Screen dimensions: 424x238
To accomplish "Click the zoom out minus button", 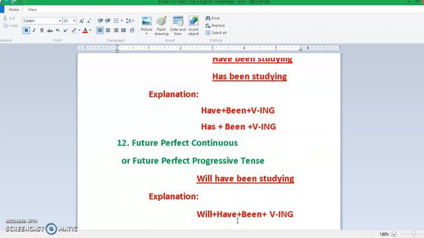I will pos(394,234).
